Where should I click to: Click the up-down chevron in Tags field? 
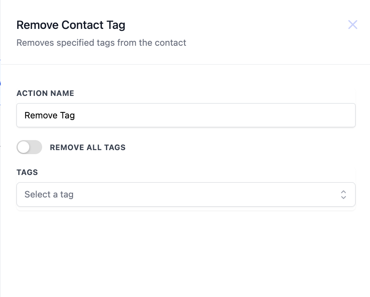tap(344, 195)
